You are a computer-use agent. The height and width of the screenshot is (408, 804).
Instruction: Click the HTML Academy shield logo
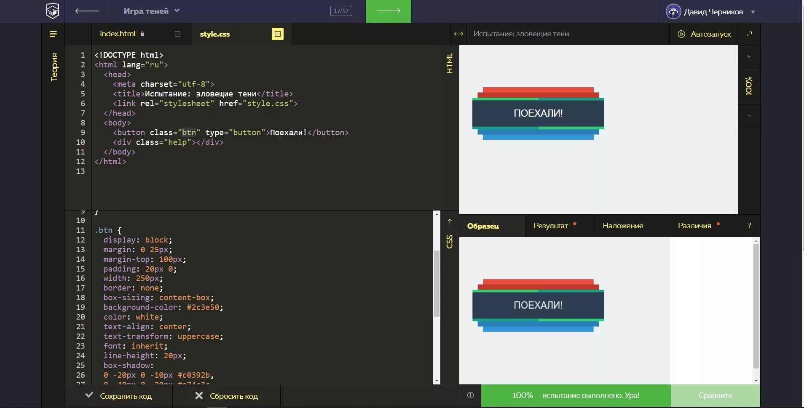[x=53, y=11]
